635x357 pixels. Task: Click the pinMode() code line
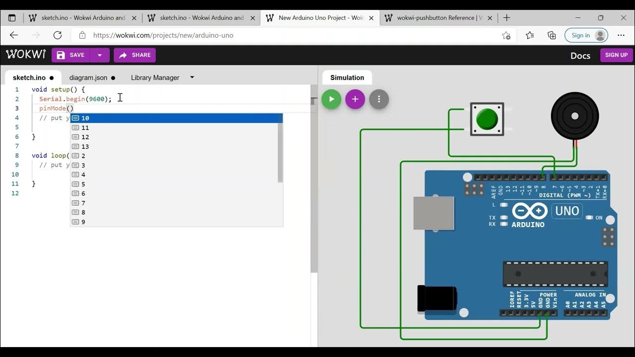57,109
